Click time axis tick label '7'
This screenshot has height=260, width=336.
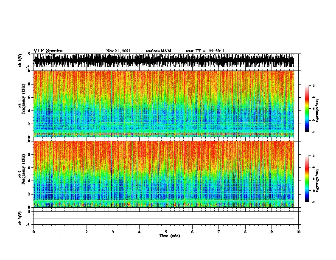coord(219,232)
